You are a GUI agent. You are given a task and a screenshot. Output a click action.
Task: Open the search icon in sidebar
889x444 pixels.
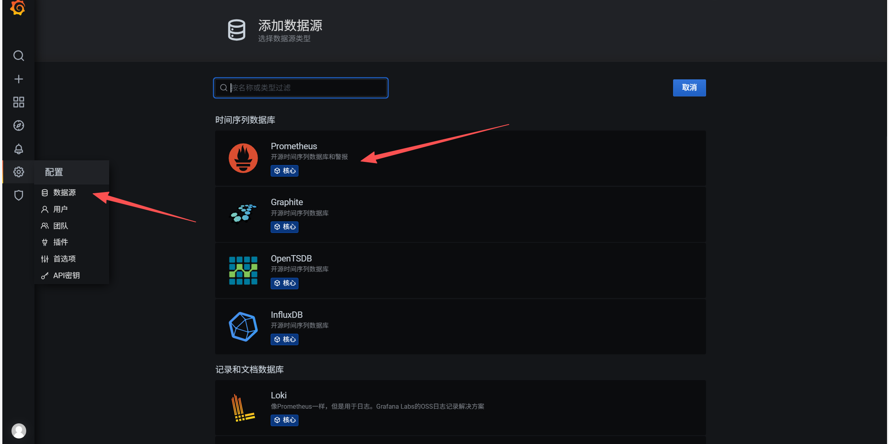click(x=18, y=56)
